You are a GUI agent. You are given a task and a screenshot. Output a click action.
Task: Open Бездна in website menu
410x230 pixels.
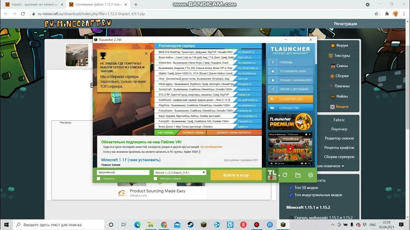339,106
